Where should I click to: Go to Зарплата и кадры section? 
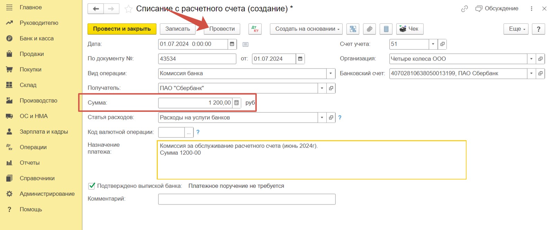tap(44, 132)
